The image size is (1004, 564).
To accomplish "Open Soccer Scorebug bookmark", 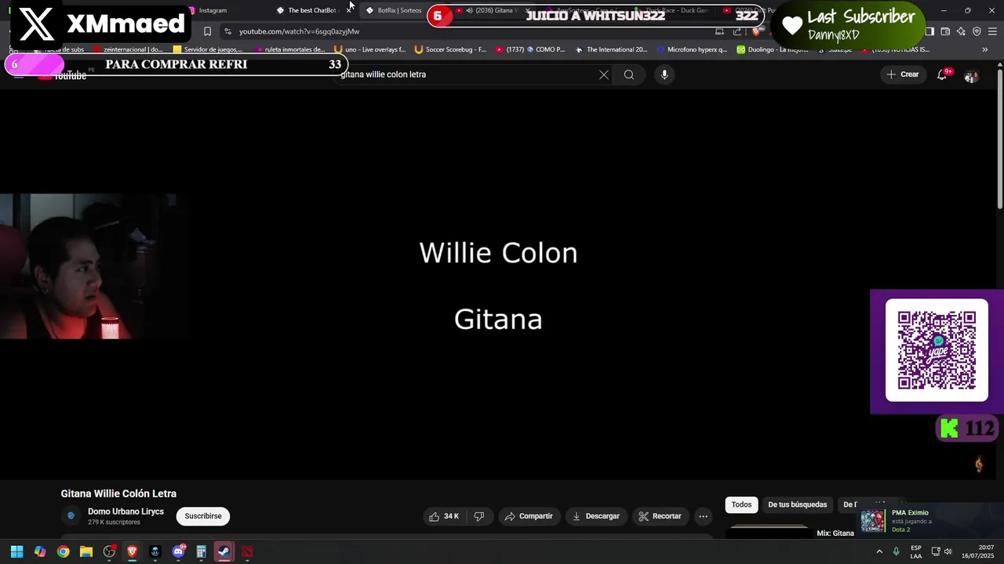I will (450, 49).
